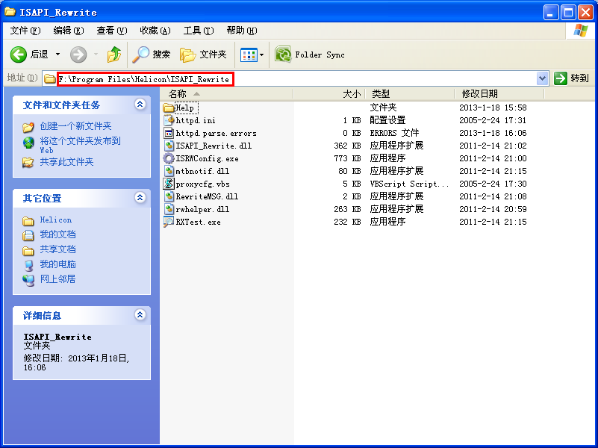Click the 773 KB size value
The width and height of the screenshot is (598, 448).
coord(347,158)
